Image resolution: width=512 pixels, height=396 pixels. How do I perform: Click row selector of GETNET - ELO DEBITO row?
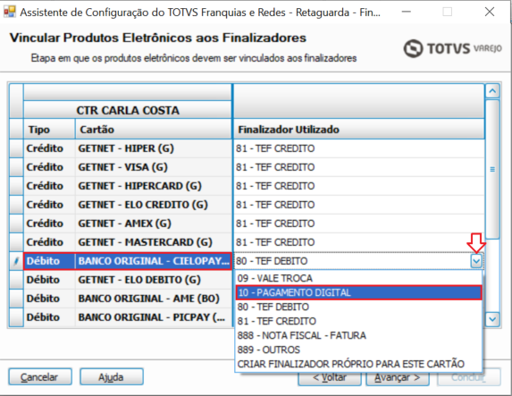[16, 280]
